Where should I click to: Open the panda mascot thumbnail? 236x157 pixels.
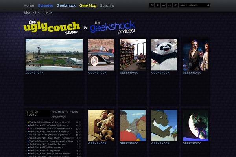[164, 55]
